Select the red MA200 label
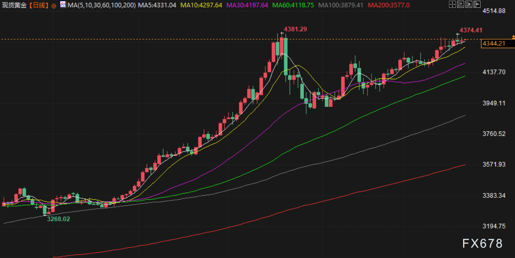This screenshot has width=515, height=258. click(x=388, y=5)
